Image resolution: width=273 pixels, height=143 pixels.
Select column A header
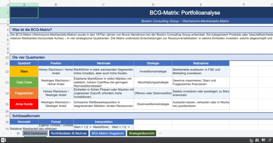[24, 5]
